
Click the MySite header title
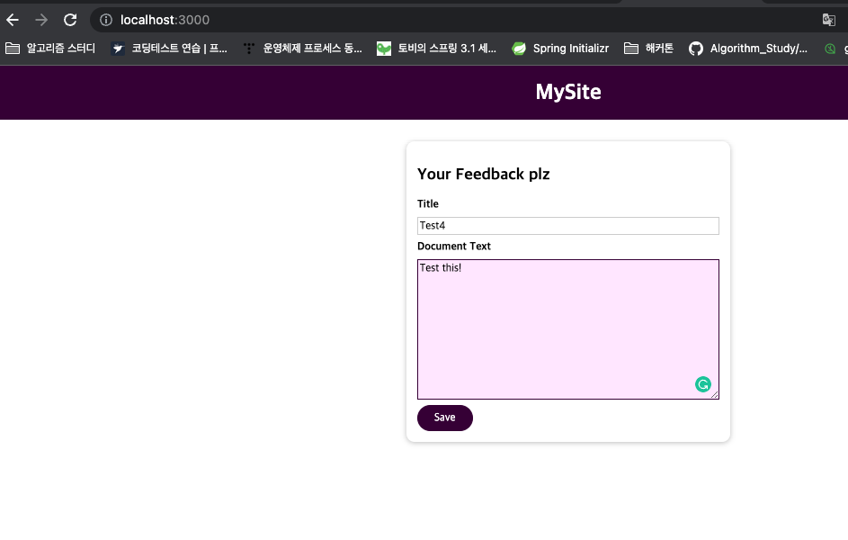[x=567, y=92]
